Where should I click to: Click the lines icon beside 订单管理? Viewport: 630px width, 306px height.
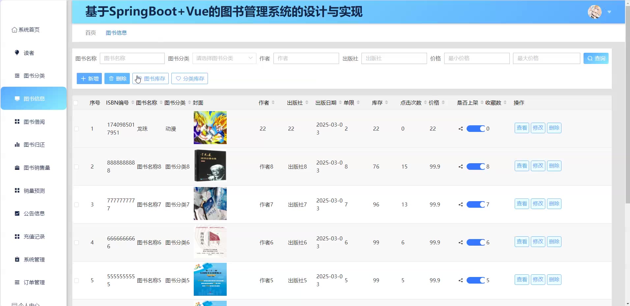pyautogui.click(x=17, y=282)
